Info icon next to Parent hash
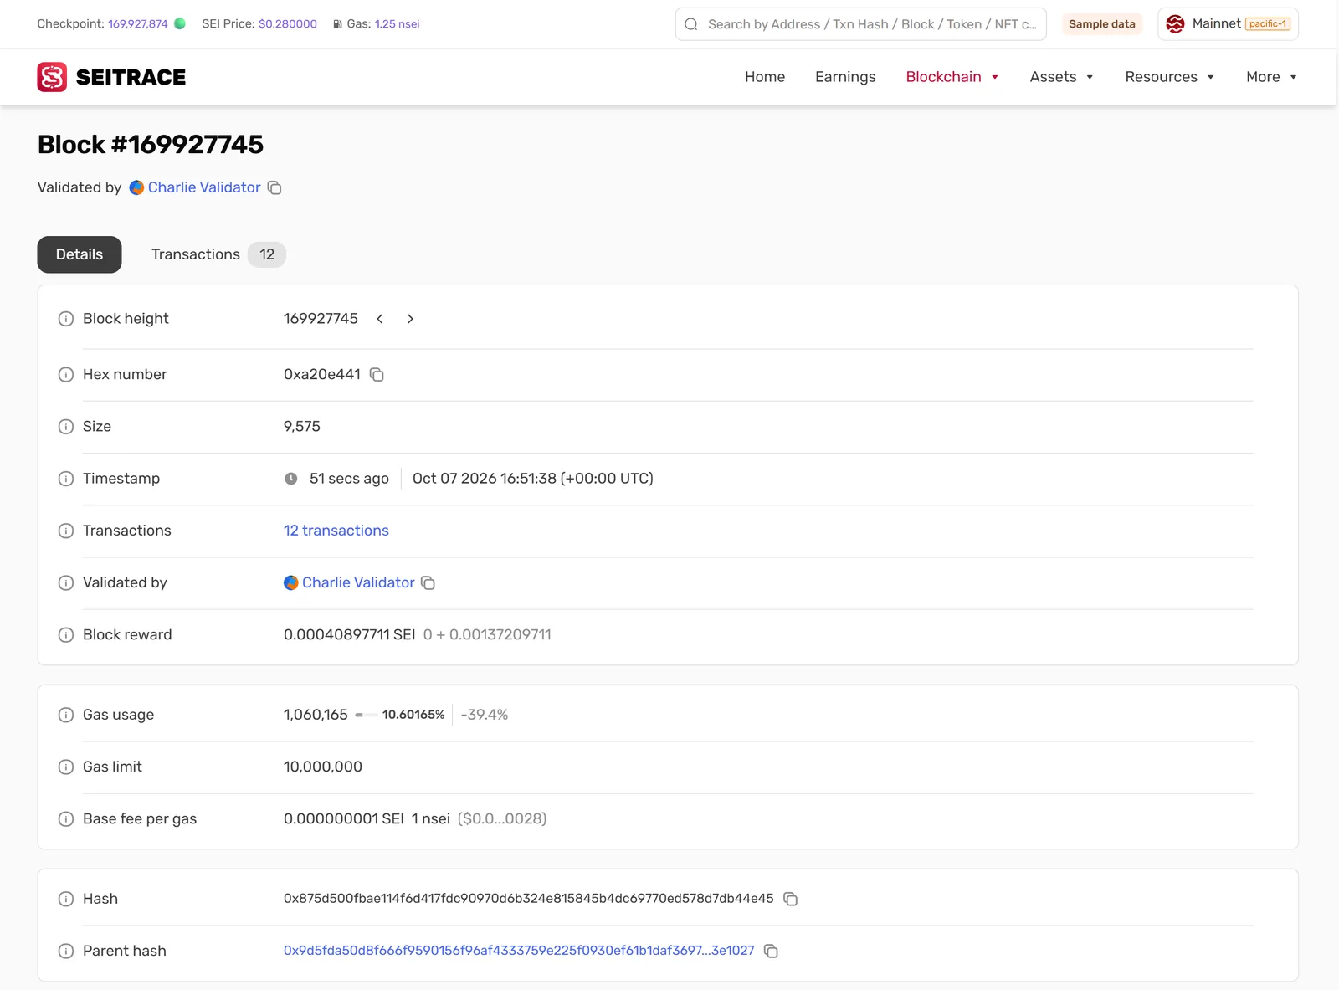This screenshot has width=1339, height=990. click(65, 951)
